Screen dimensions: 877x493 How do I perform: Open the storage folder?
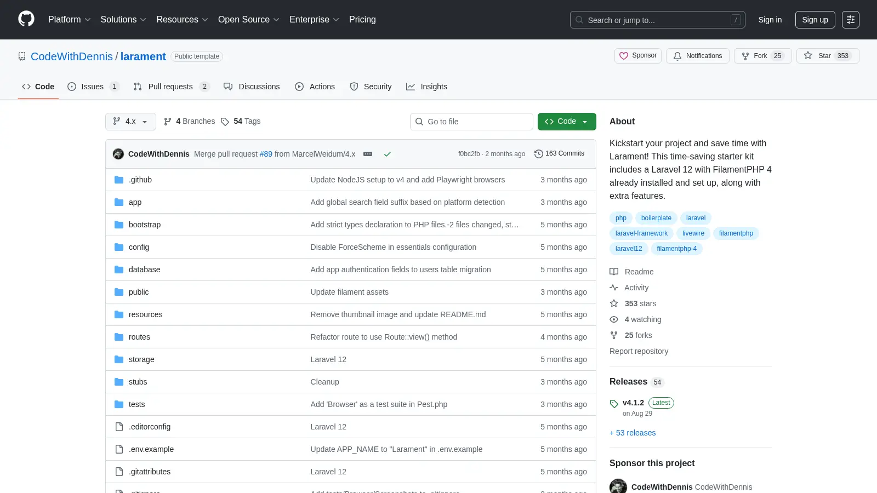pos(141,359)
